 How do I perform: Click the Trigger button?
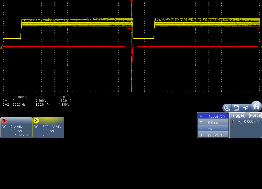pos(237,115)
